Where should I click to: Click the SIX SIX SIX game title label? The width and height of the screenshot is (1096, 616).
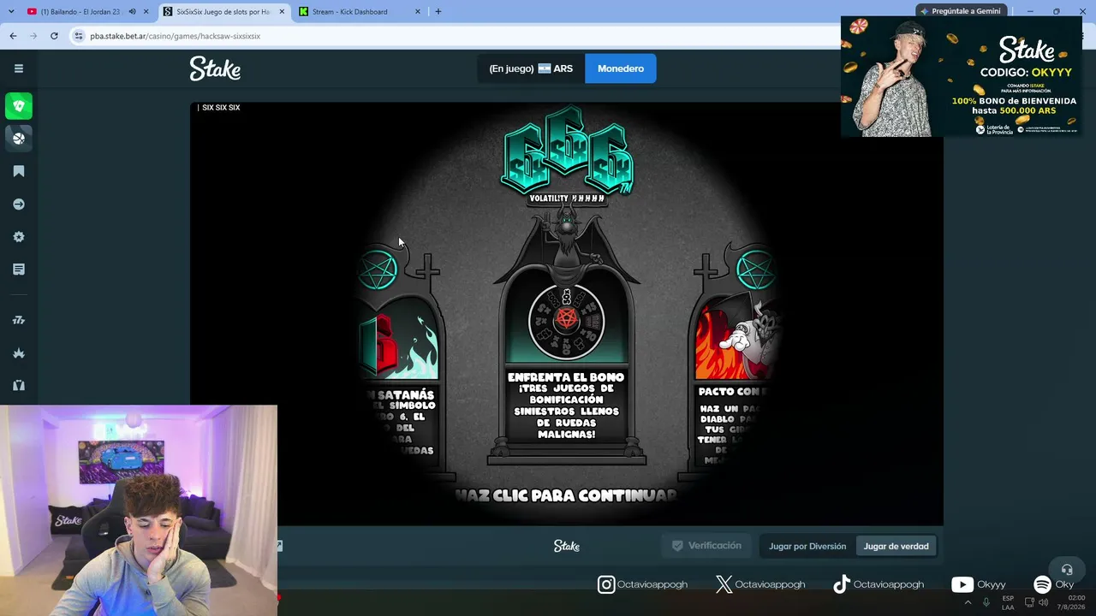coord(221,108)
